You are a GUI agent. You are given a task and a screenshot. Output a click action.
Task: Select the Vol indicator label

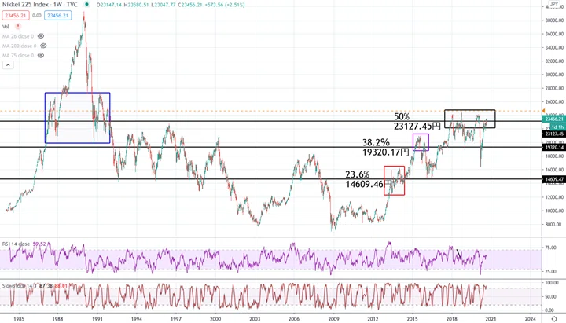[x=6, y=27]
